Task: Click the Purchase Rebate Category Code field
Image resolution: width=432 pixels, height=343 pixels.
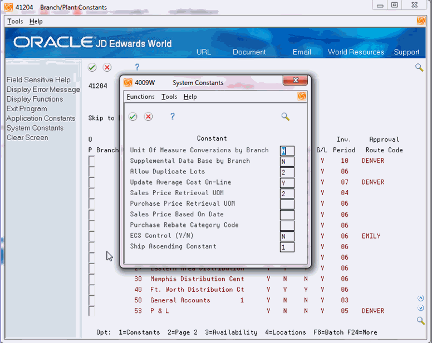Action: coord(287,226)
